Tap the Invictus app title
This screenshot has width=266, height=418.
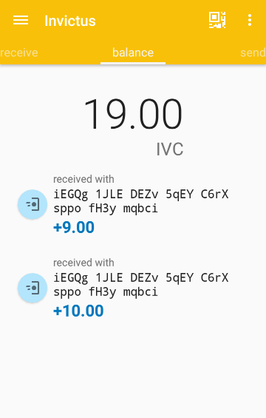70,21
